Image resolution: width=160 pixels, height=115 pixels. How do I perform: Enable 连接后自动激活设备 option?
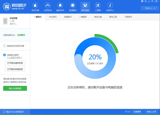4,46
